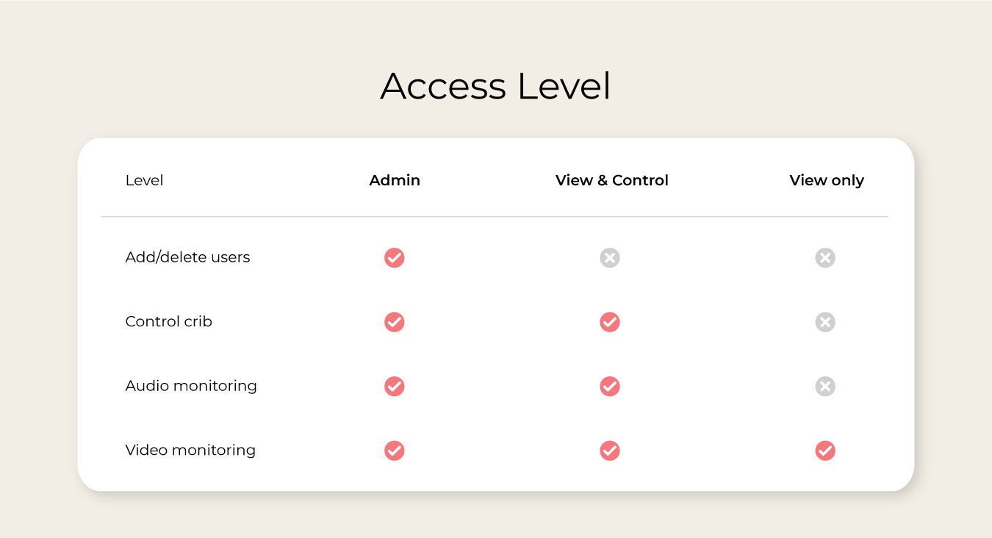Click the Audio monitoring row label
The image size is (992, 538).
(191, 386)
